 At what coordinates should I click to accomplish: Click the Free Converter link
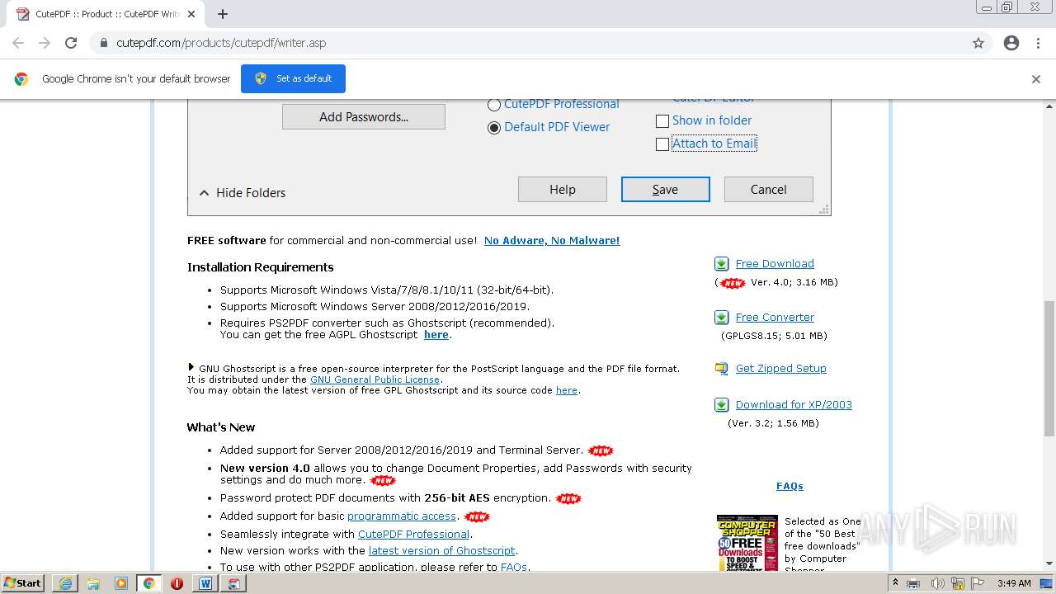(775, 318)
